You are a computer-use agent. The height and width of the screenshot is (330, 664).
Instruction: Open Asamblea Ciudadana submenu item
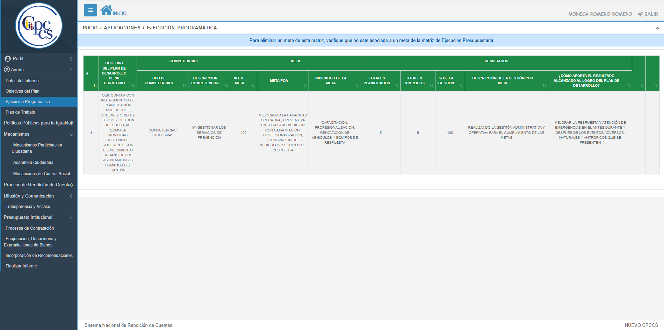(x=33, y=163)
